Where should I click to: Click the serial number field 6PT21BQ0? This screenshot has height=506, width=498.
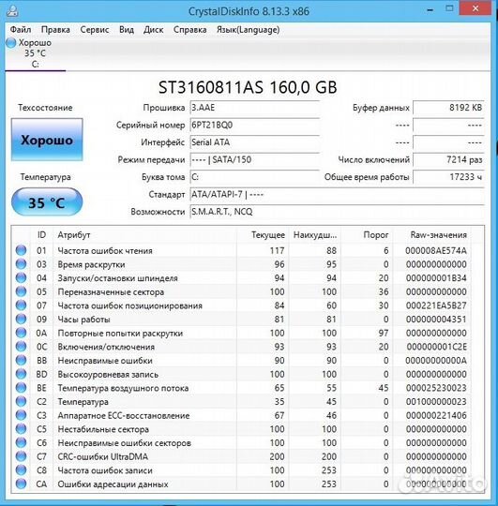click(x=254, y=125)
